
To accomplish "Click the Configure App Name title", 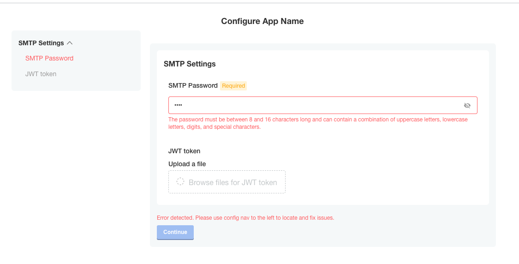I will [x=262, y=21].
